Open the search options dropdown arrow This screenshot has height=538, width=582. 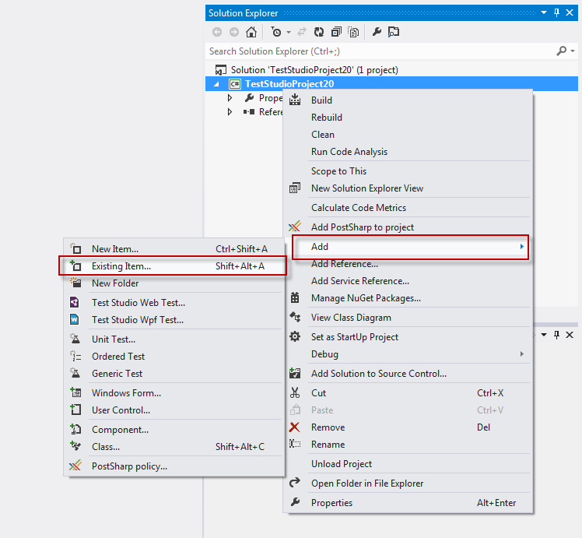tap(573, 51)
